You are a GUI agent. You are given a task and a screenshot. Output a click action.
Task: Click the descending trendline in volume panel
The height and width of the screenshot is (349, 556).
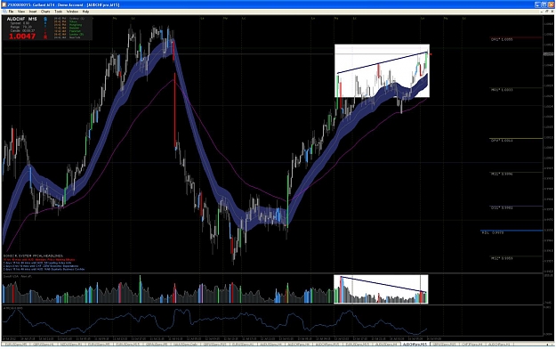tap(383, 284)
